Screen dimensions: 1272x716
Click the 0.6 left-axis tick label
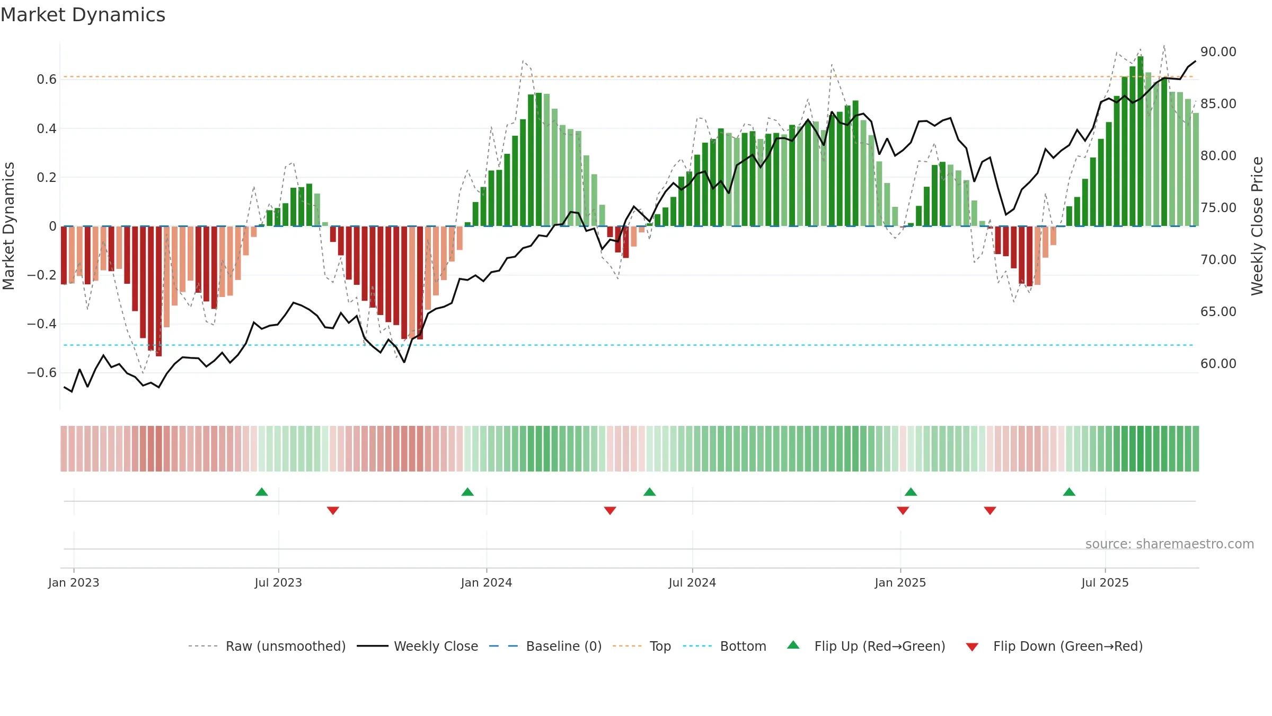point(47,80)
